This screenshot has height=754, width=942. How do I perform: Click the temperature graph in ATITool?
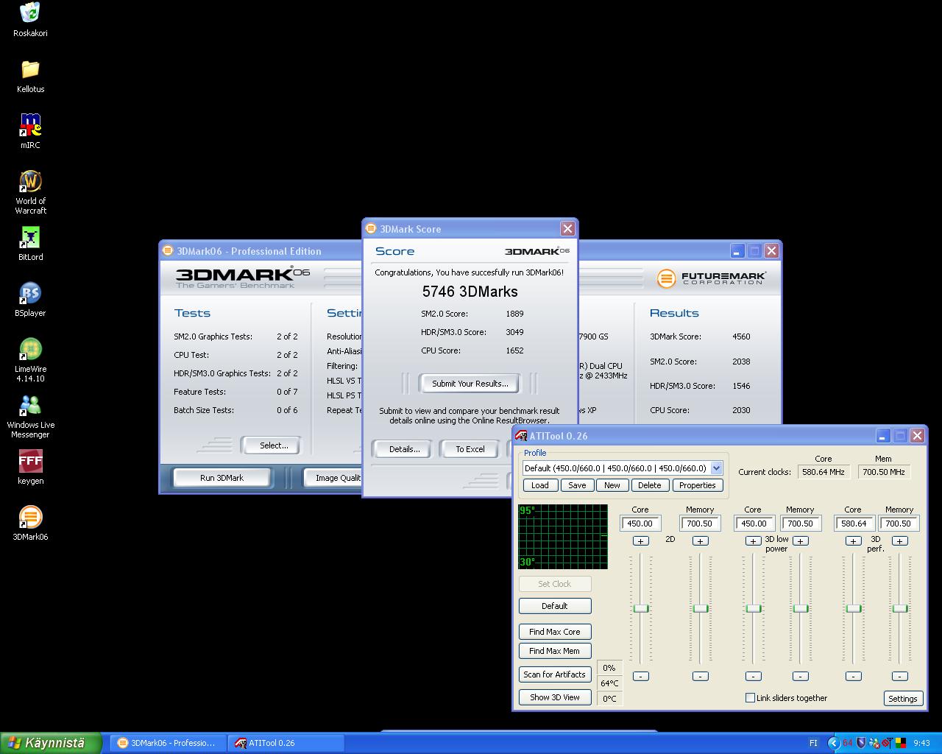coord(563,537)
